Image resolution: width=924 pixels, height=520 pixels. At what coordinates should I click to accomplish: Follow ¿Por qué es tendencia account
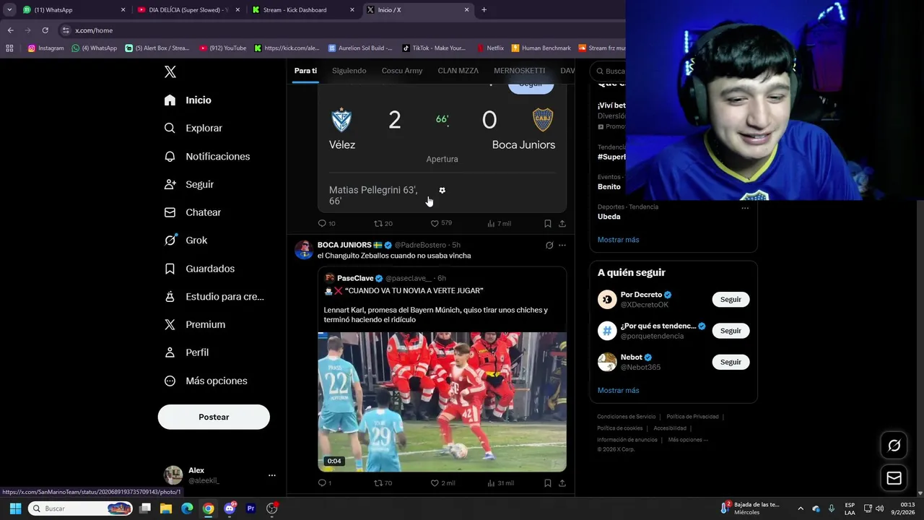731,331
